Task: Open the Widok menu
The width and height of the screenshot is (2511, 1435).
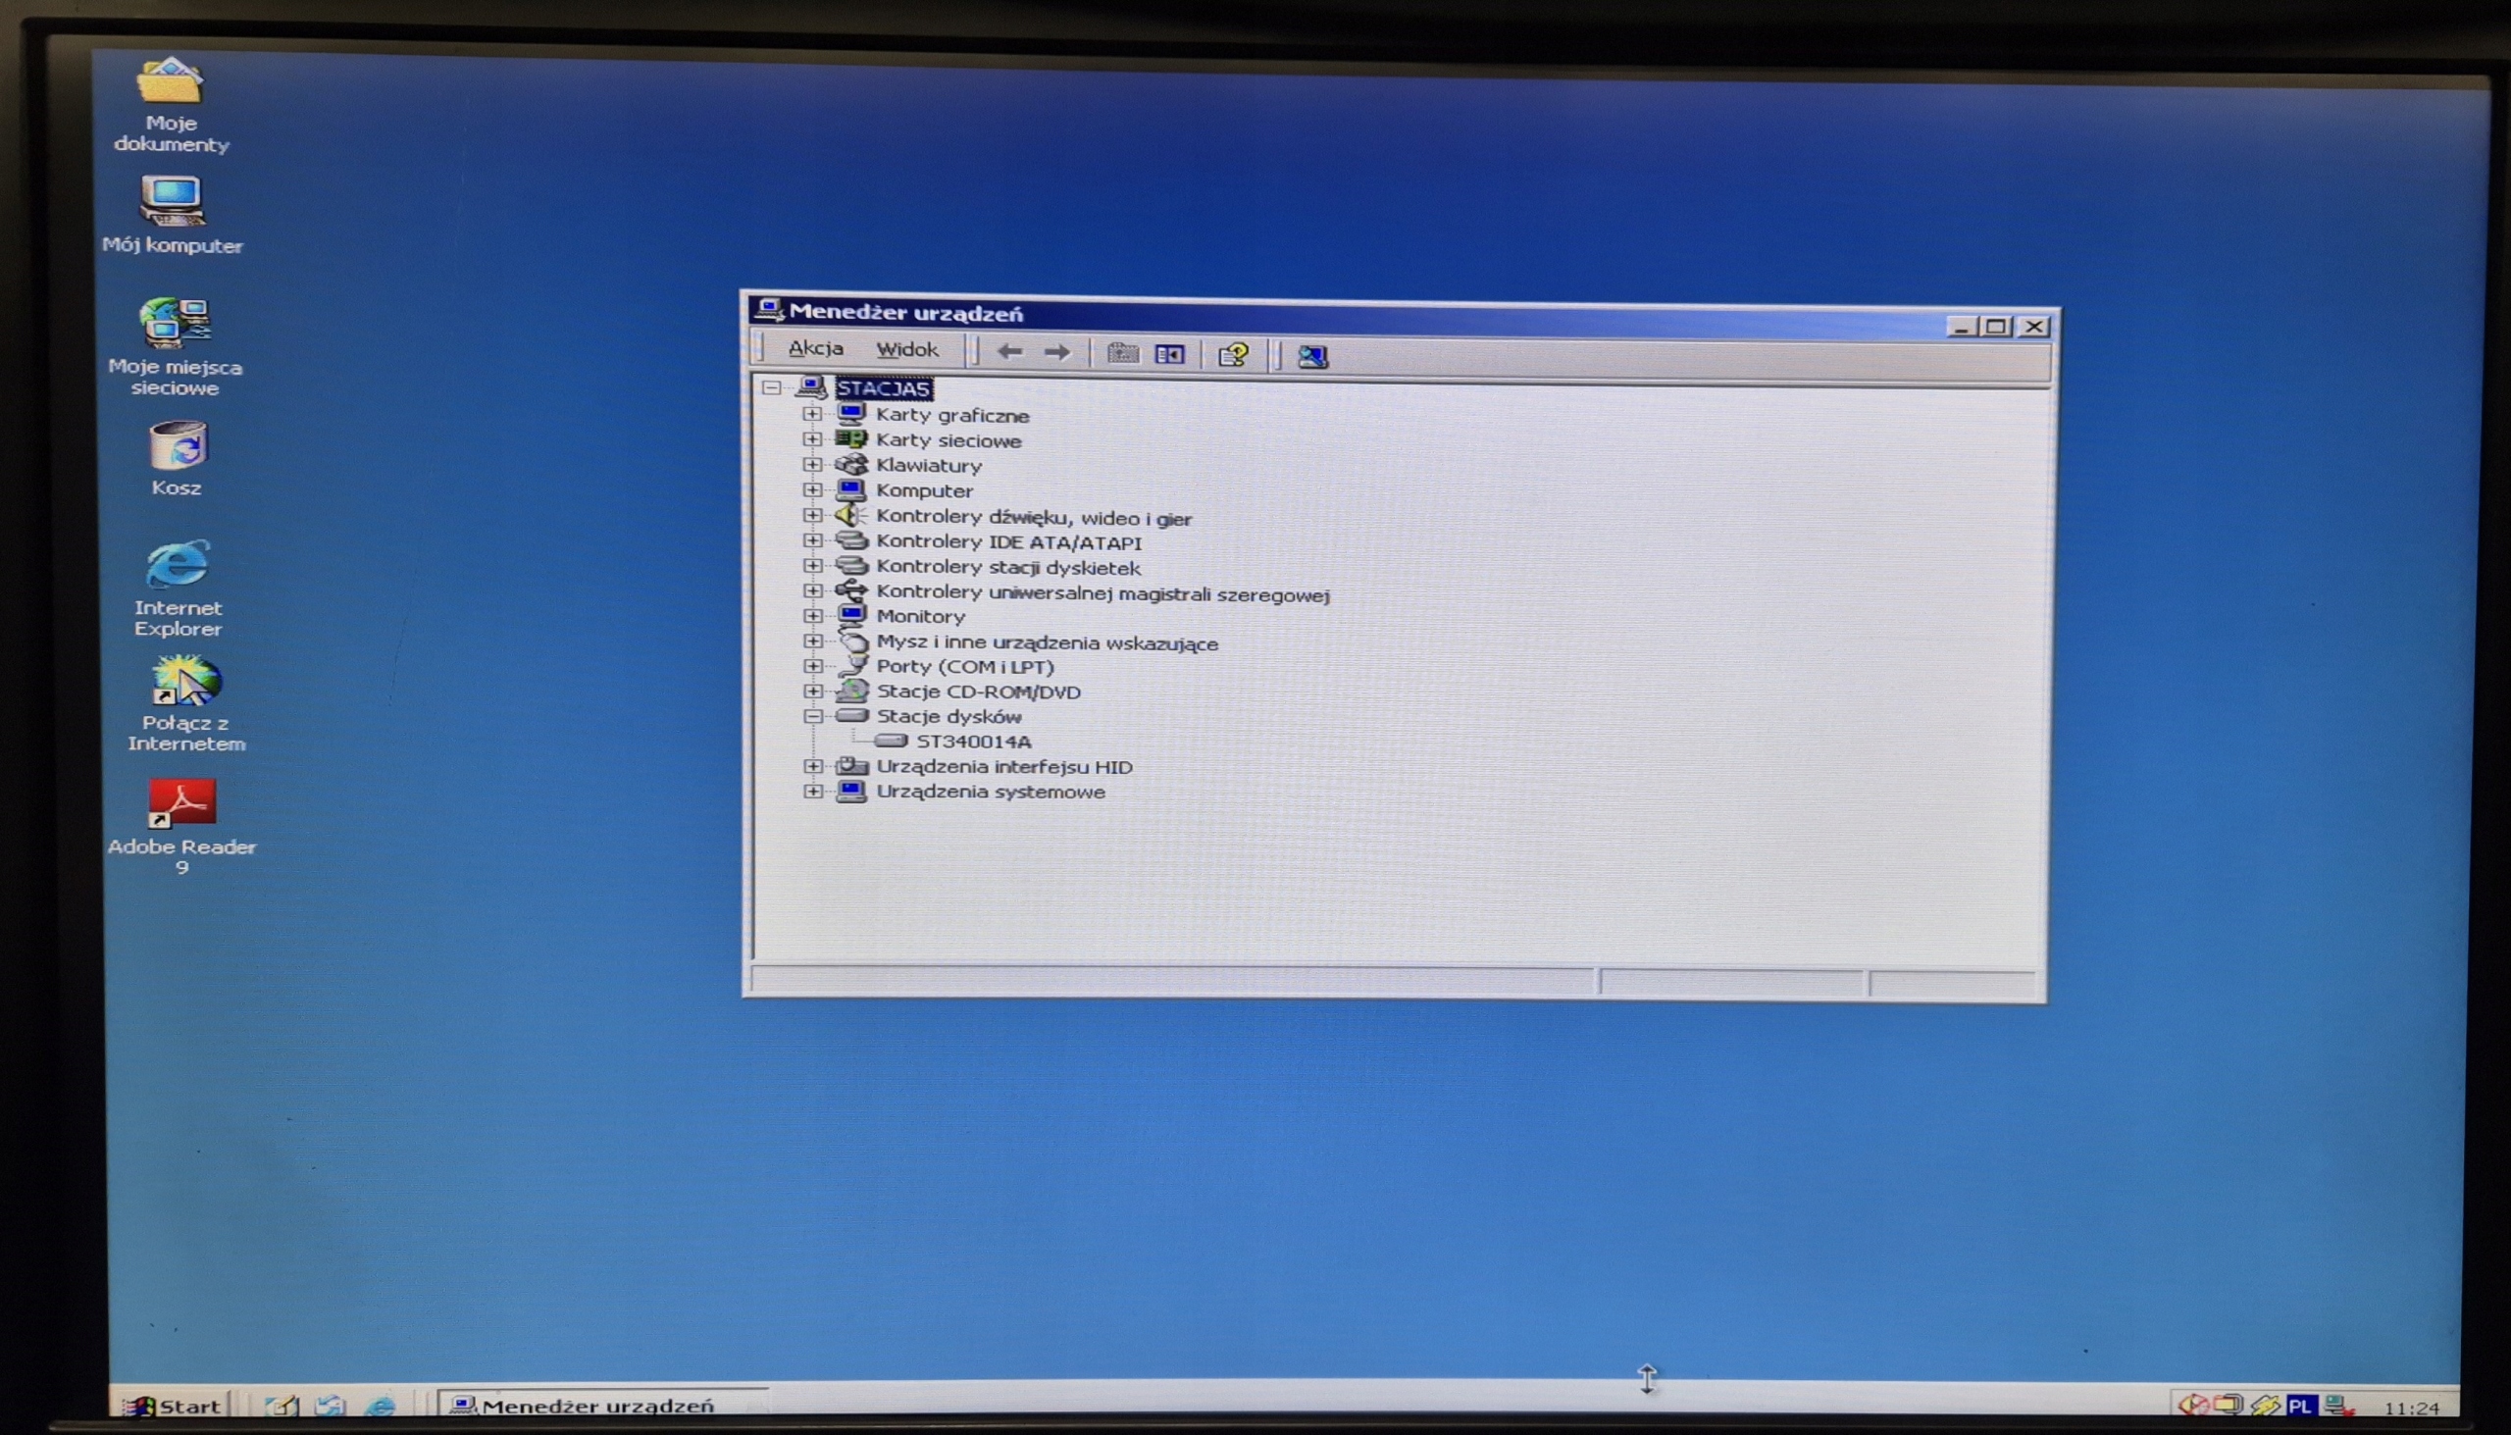Action: coord(906,349)
